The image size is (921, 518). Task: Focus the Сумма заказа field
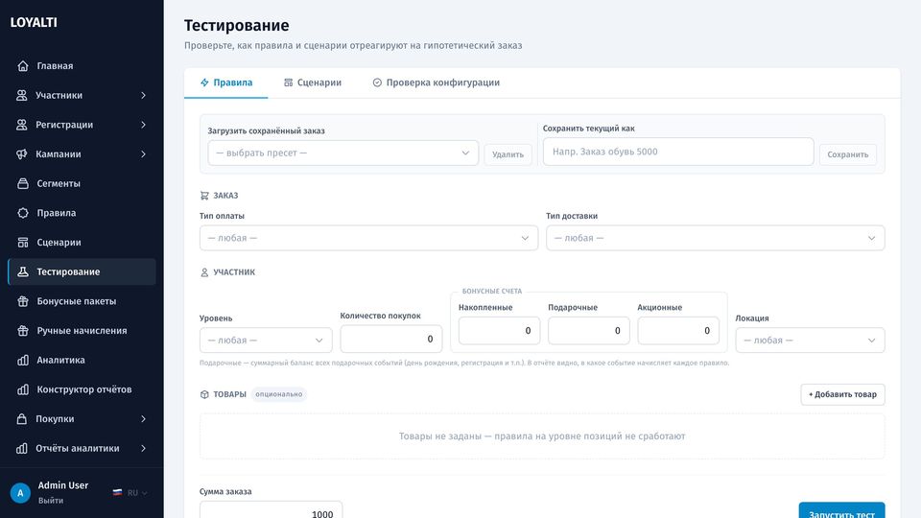click(x=271, y=509)
